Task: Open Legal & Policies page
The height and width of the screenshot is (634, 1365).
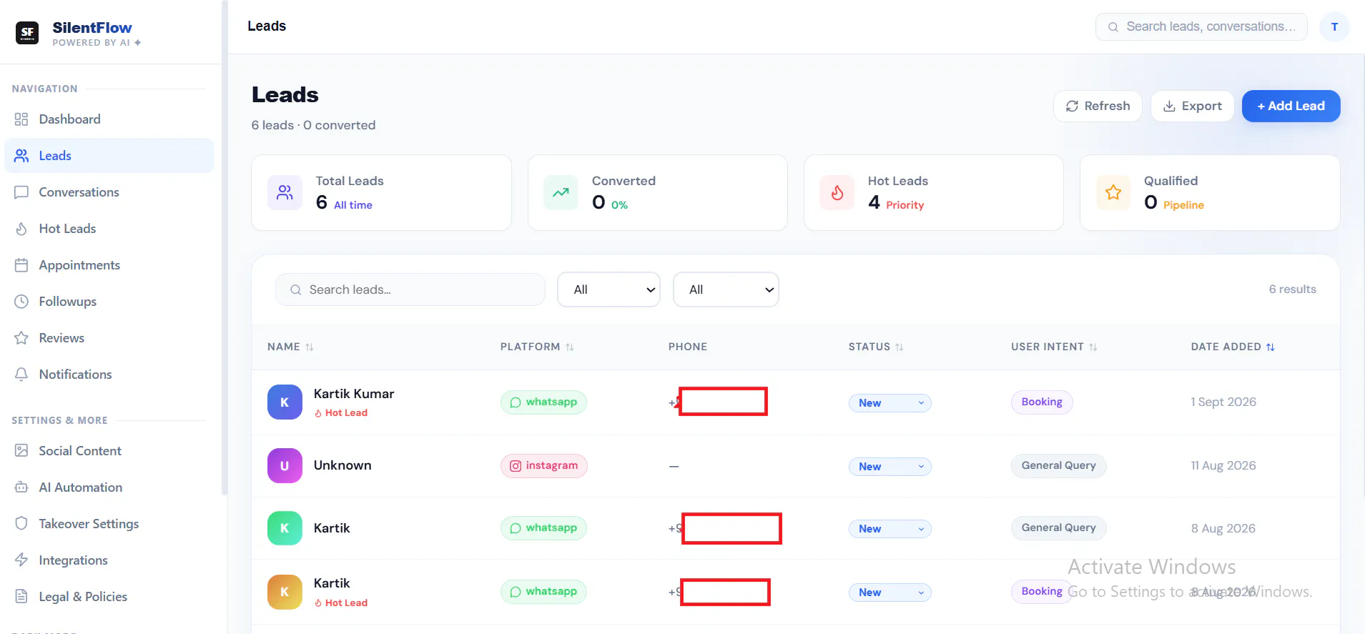Action: 109,597
